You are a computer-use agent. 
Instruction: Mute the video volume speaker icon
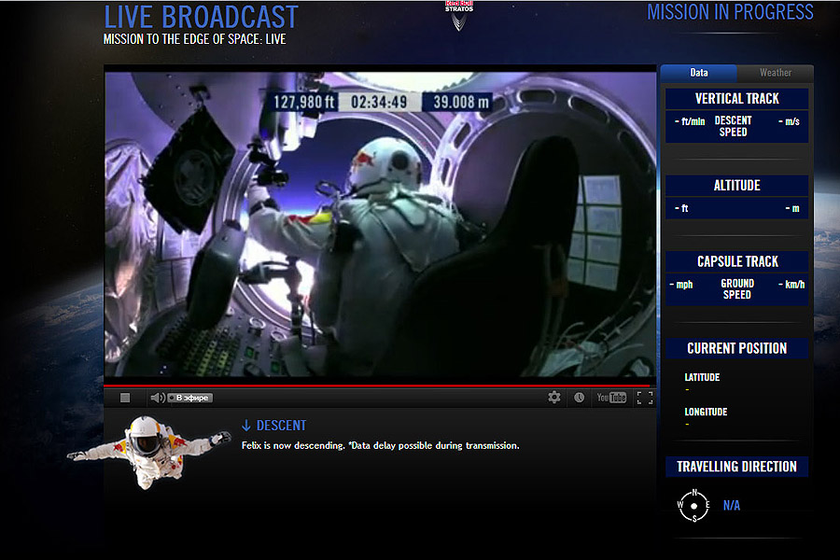pyautogui.click(x=157, y=398)
